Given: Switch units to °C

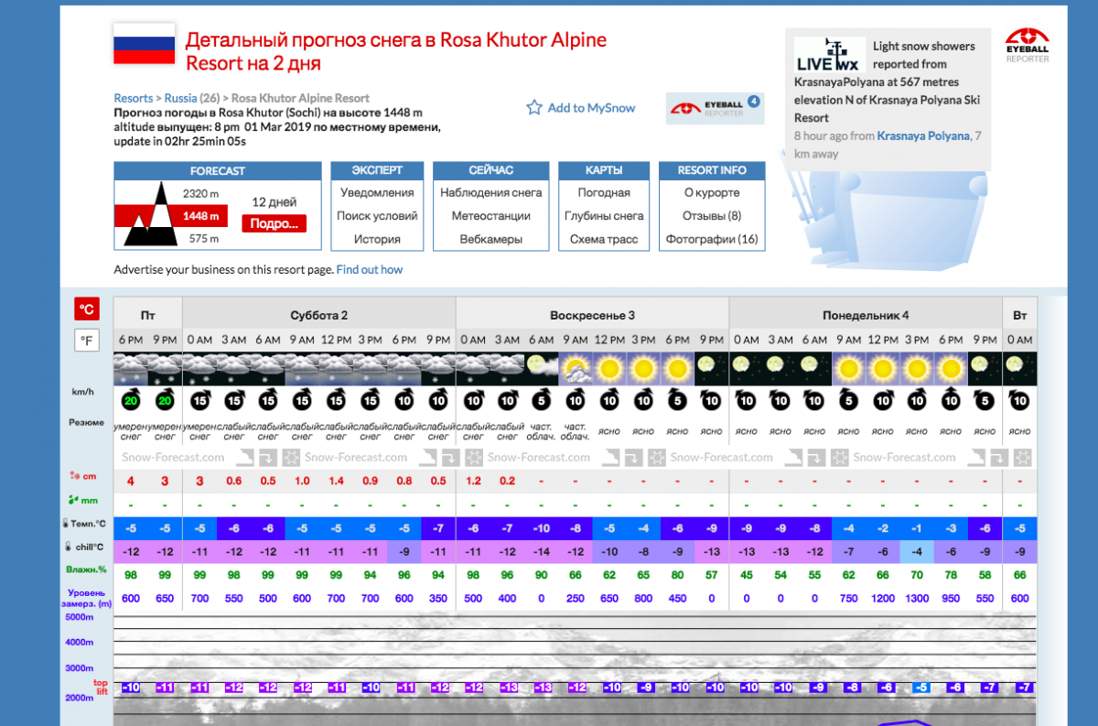Looking at the screenshot, I should click(87, 309).
